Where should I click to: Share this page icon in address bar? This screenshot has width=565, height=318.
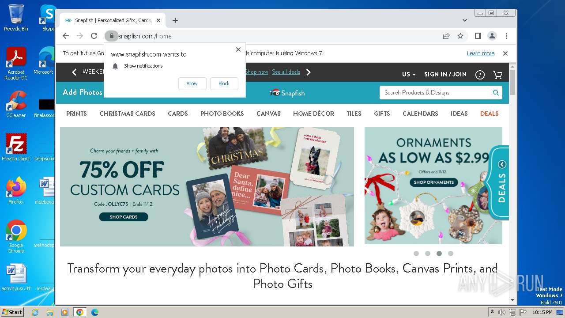tap(446, 36)
